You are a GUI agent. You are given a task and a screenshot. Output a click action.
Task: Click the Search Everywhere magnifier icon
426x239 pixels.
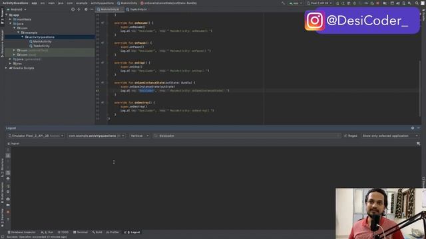point(417,3)
